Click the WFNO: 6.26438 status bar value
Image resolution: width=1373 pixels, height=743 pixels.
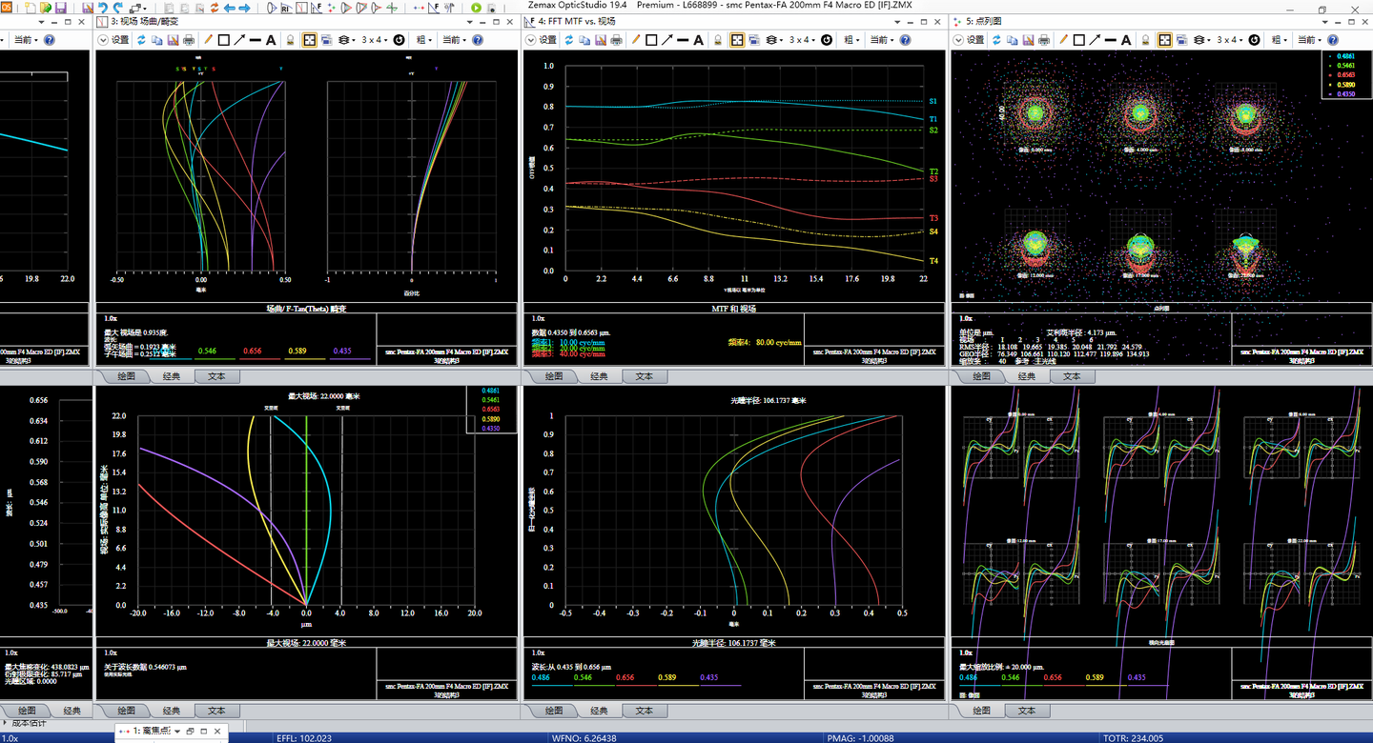click(584, 738)
